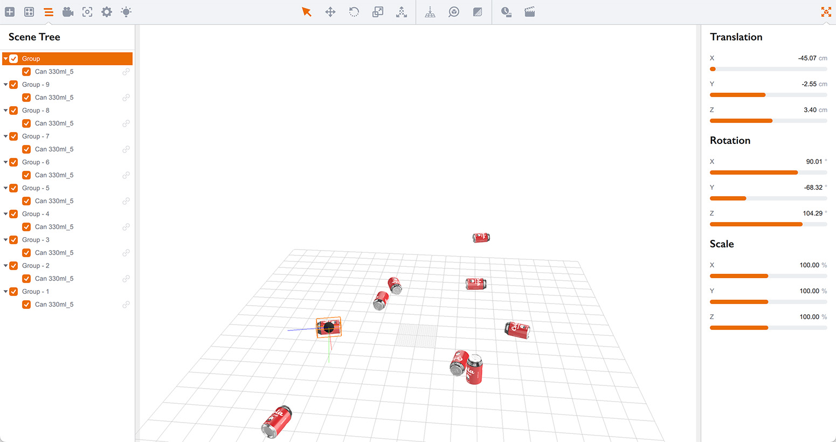
Task: Click the focus/frame capture icon
Action: (87, 11)
